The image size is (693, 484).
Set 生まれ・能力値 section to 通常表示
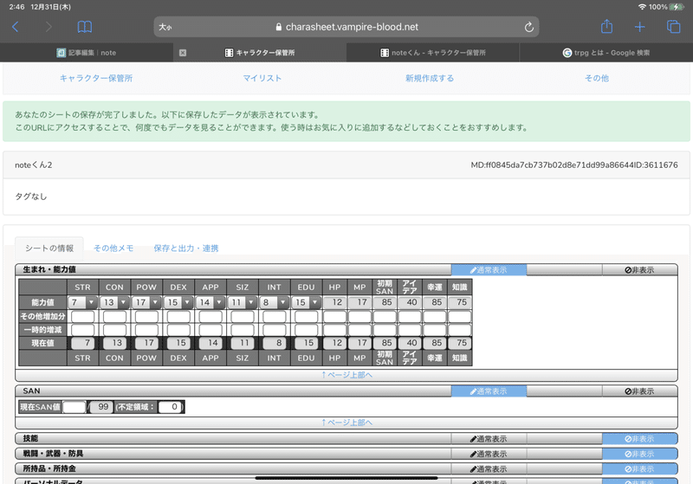(x=489, y=270)
